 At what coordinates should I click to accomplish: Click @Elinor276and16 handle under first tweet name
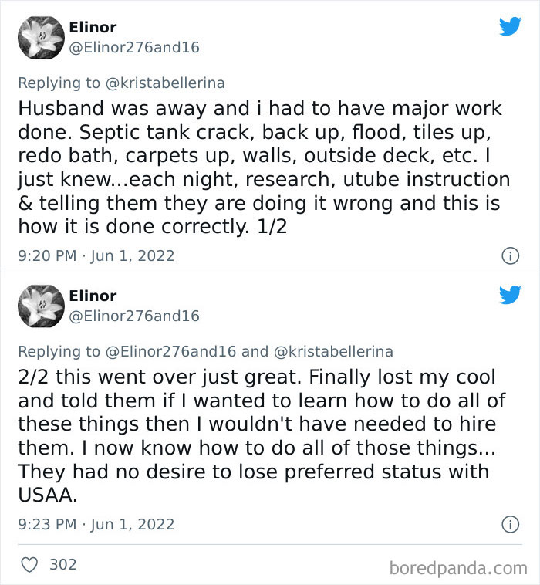pyautogui.click(x=133, y=48)
